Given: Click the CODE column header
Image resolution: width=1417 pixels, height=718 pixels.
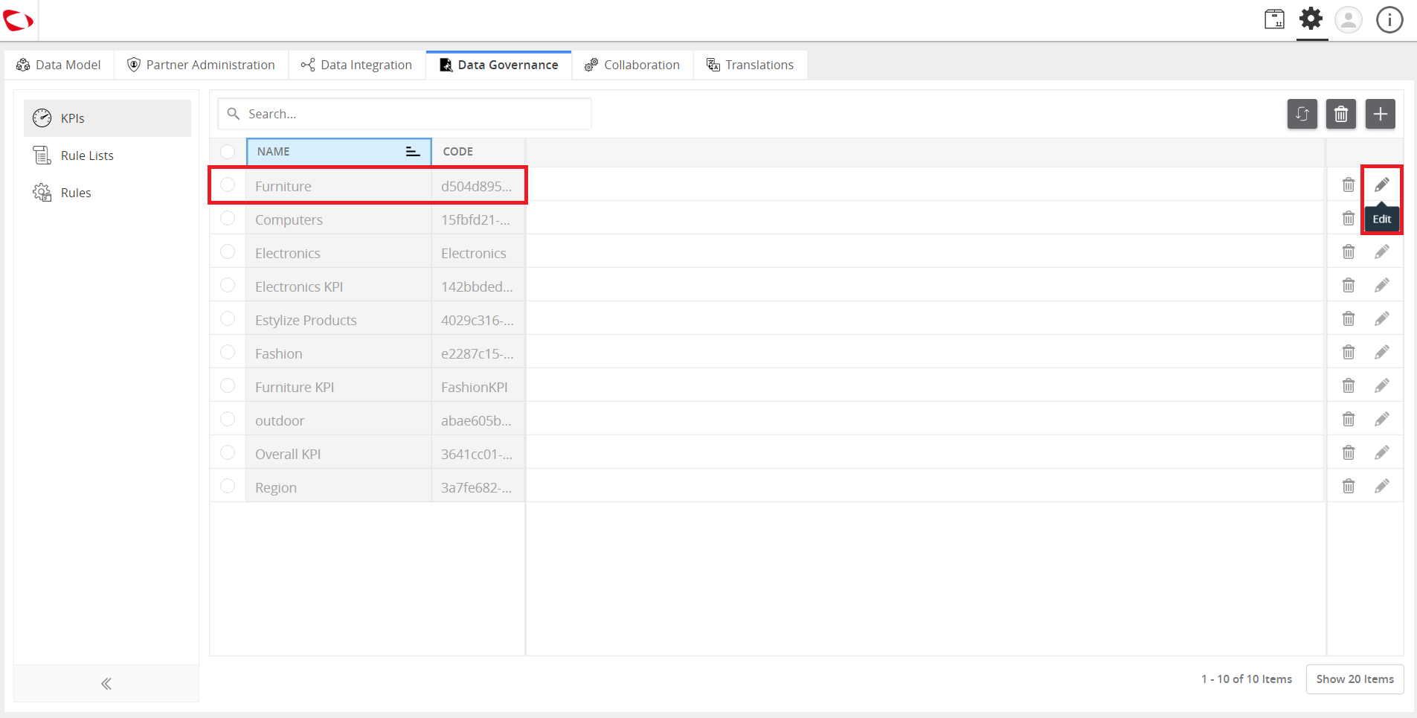Looking at the screenshot, I should coord(478,152).
